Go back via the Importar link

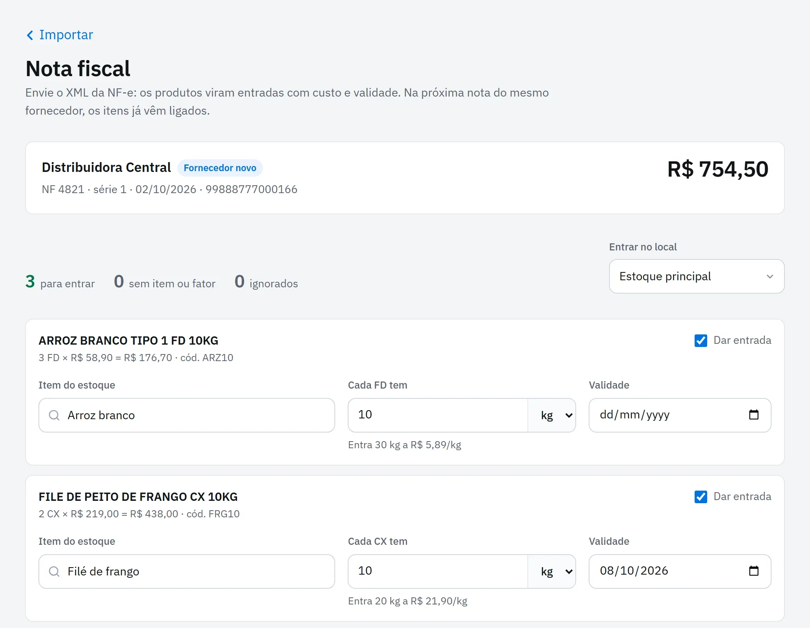point(60,35)
